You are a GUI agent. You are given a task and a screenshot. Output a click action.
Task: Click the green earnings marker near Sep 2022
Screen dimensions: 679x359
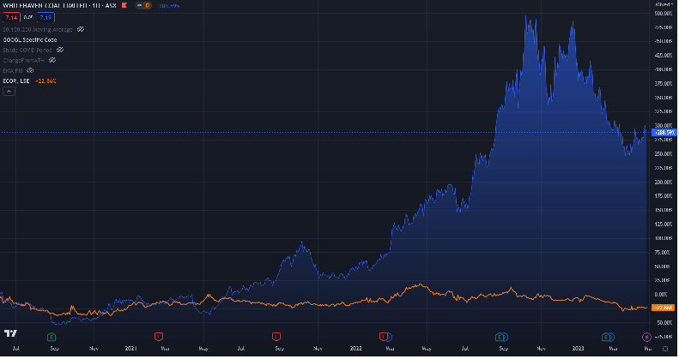point(500,337)
